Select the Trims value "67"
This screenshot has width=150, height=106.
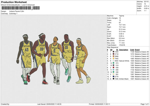[120, 22]
